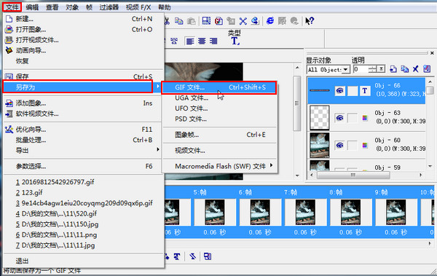Click the delete object X icon
The width and height of the screenshot is (437, 276).
[x=416, y=69]
